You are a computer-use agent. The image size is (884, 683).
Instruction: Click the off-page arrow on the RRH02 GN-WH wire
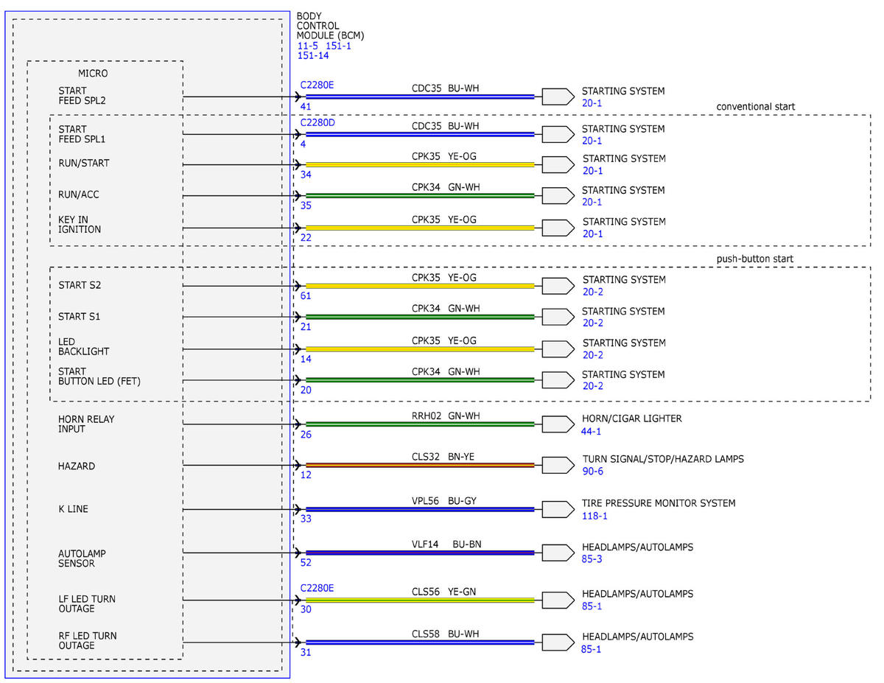(558, 424)
